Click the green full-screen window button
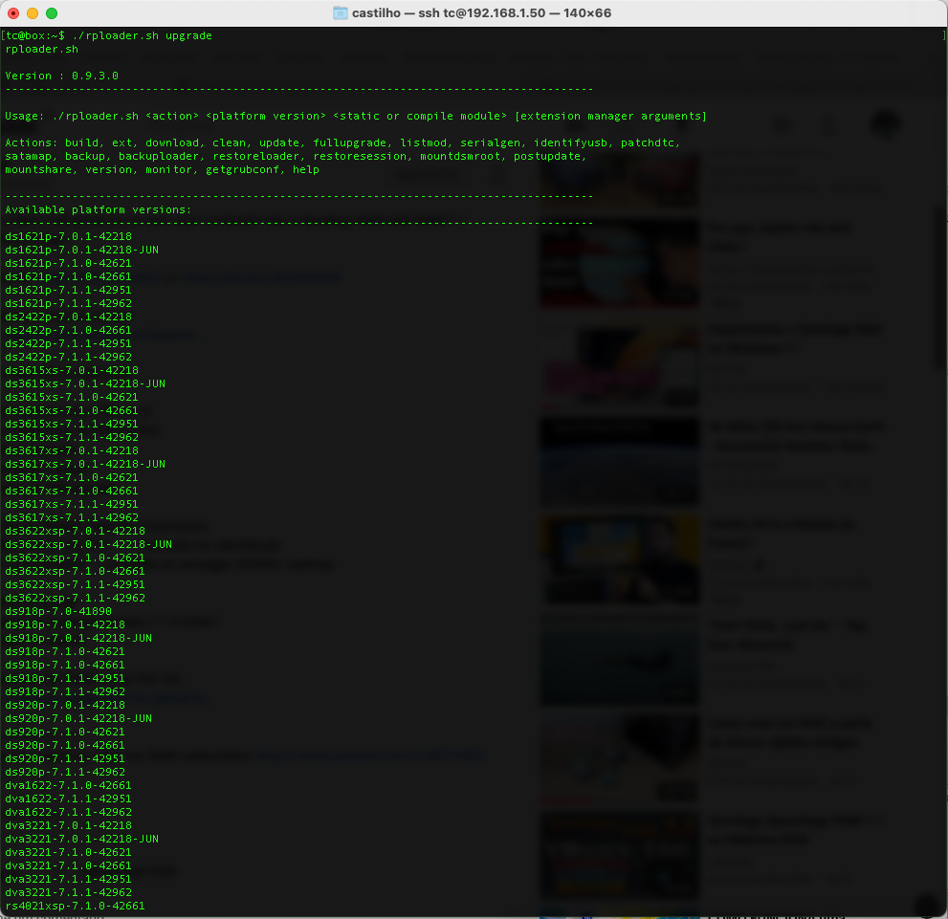 click(52, 13)
